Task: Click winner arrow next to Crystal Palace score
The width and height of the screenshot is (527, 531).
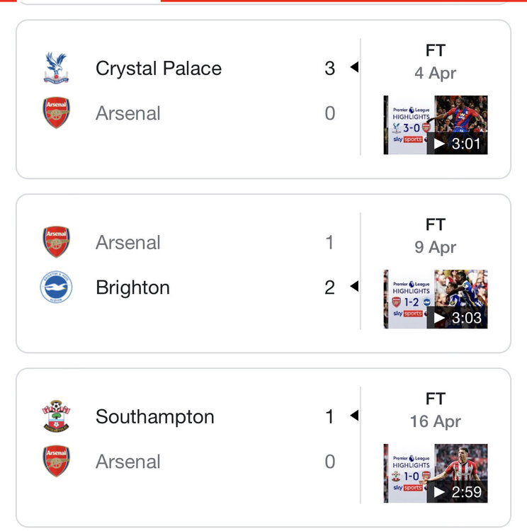Action: 354,67
